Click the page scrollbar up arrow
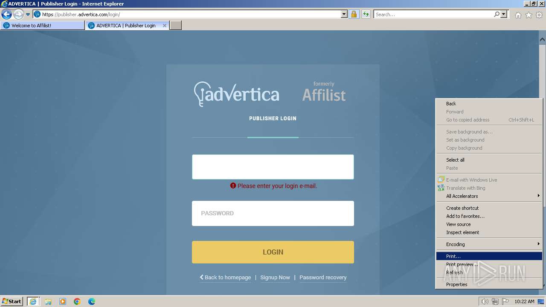This screenshot has width=546, height=307. coord(542,40)
